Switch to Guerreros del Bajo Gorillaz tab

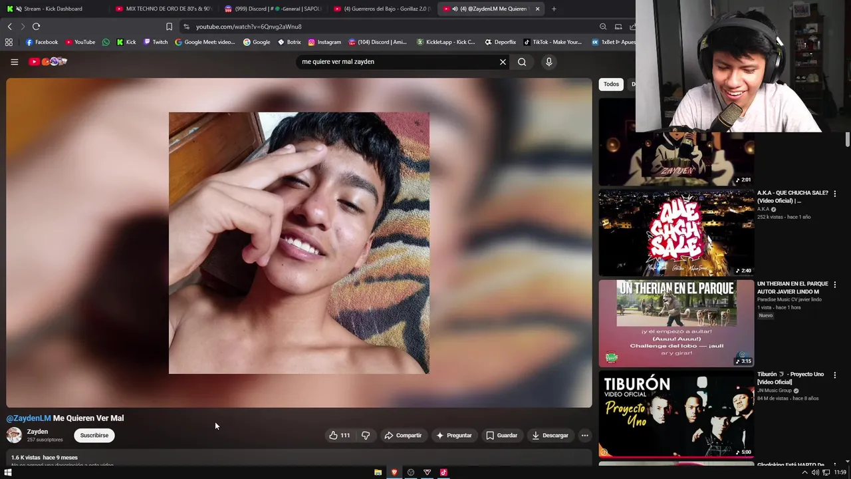pyautogui.click(x=382, y=9)
